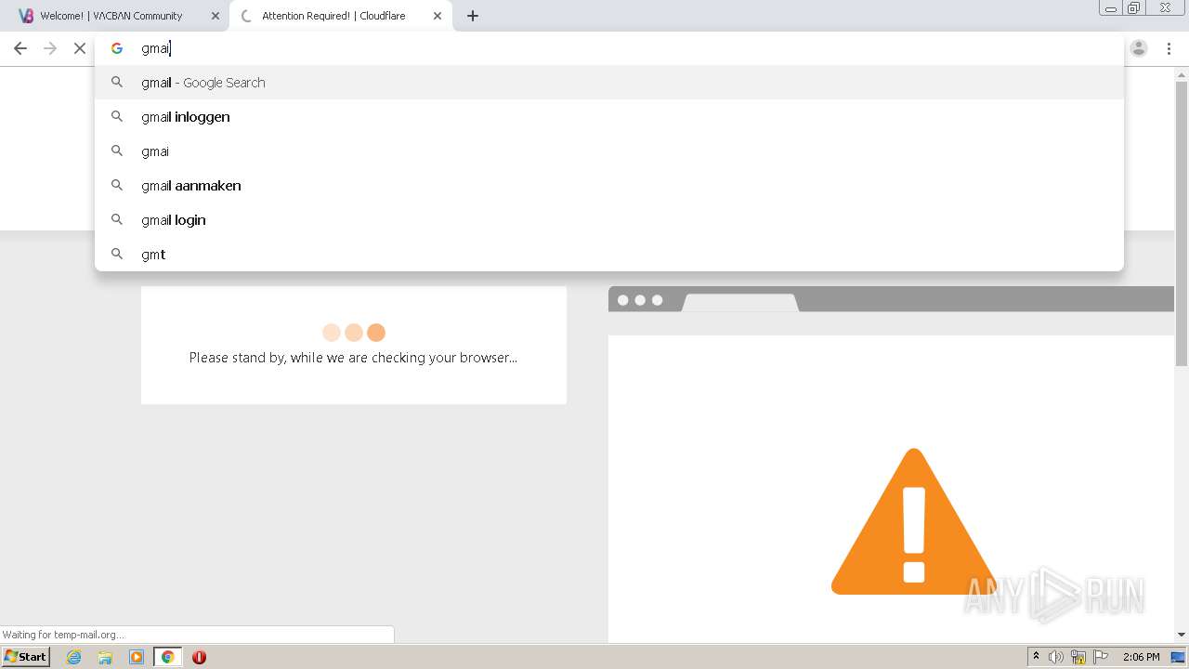
Task: Select the 'gmail aanmaken' suggestion
Action: point(609,186)
